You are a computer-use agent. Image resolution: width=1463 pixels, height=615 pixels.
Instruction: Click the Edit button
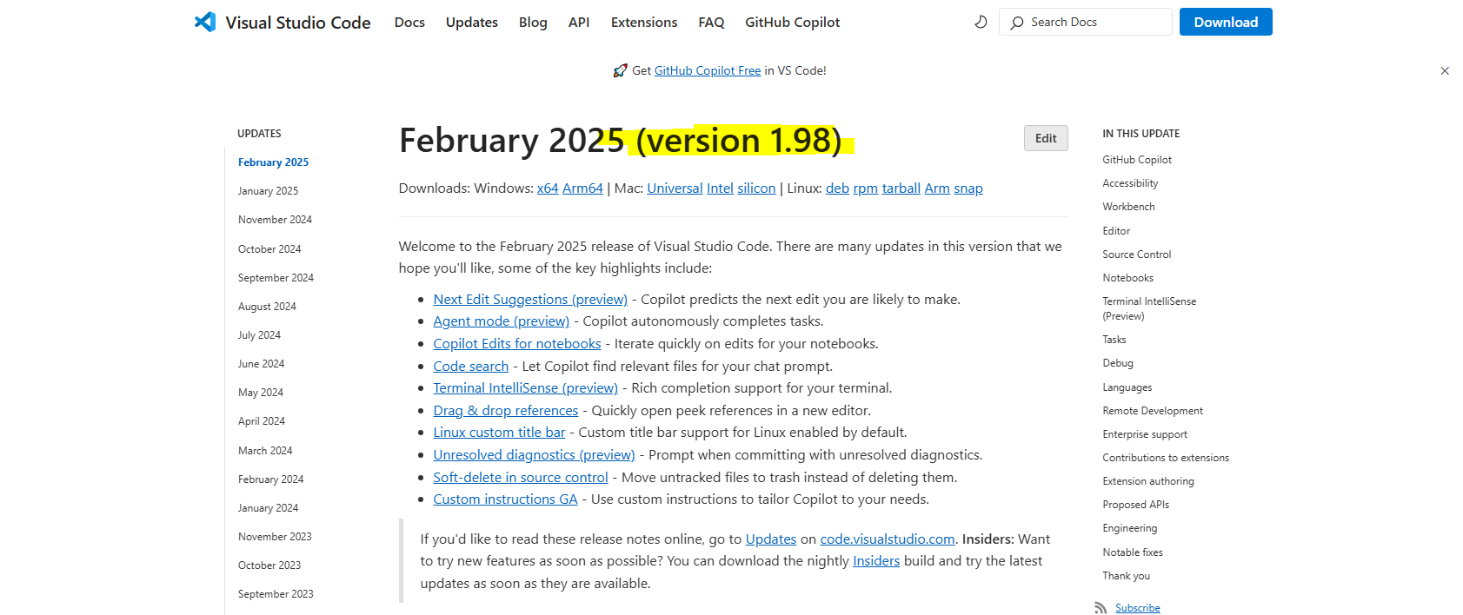(1046, 138)
